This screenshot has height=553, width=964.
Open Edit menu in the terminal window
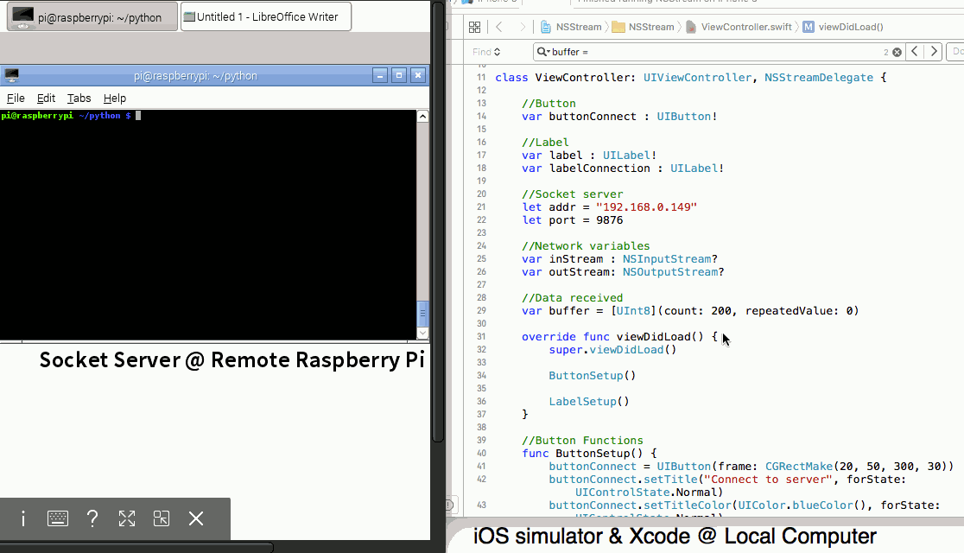point(46,99)
